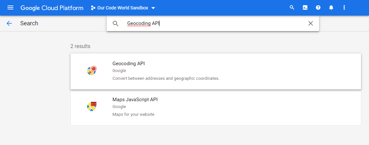This screenshot has width=369, height=145.
Task: Click 'Google' under the Maps JavaScript API title
Action: (x=119, y=107)
